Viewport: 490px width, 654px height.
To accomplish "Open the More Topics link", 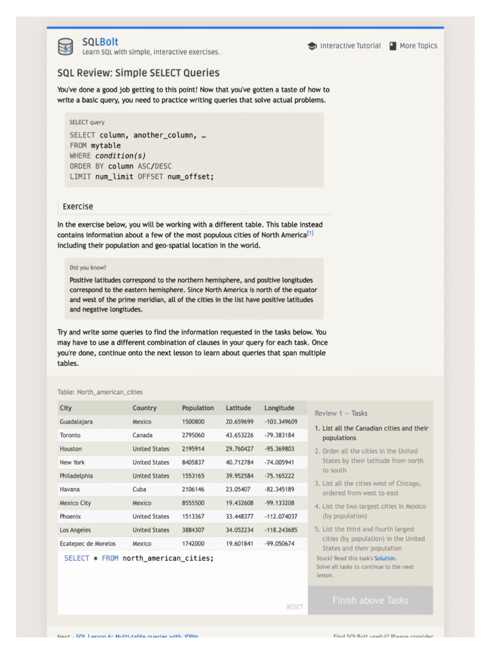I will tap(418, 46).
